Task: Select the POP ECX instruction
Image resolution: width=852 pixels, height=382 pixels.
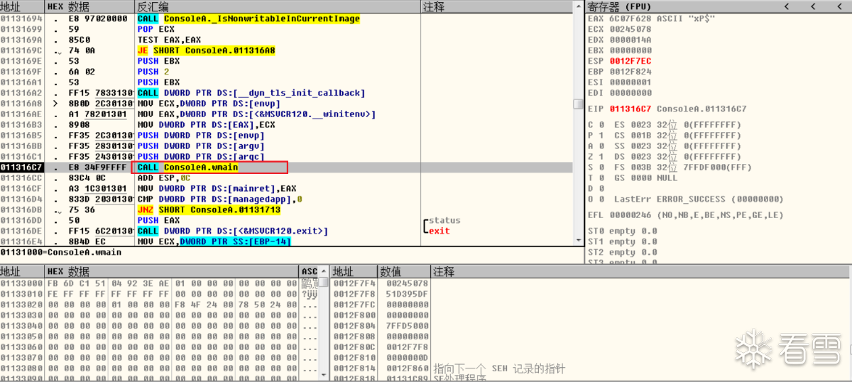Action: pyautogui.click(x=287, y=29)
